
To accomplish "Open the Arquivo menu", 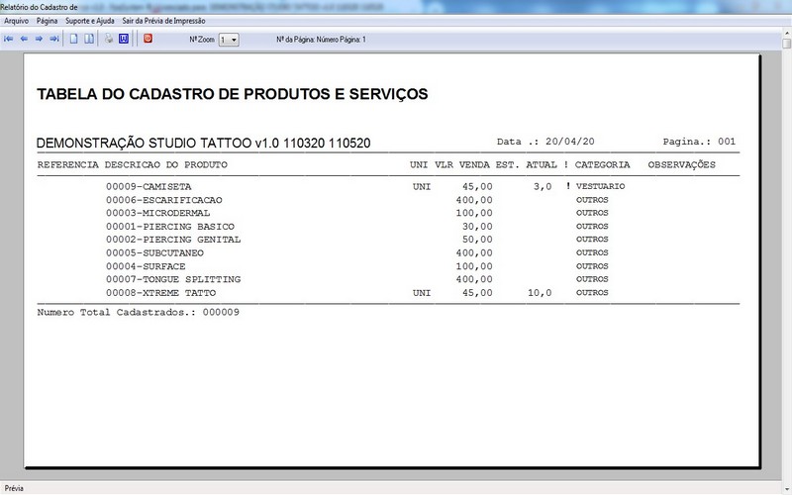I will (16, 21).
